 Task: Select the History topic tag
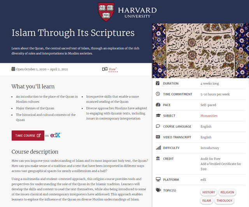pos(209,192)
